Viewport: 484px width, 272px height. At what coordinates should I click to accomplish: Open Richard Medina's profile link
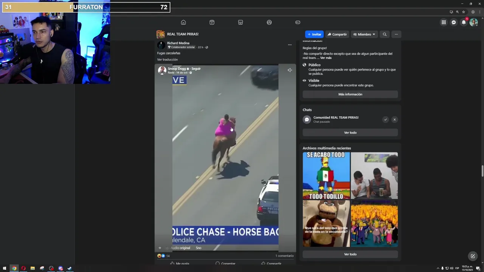(x=178, y=43)
